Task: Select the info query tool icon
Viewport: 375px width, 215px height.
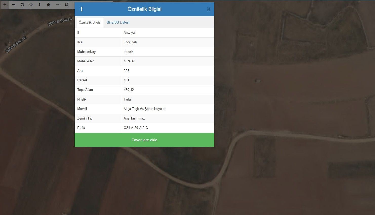Action: coord(40,5)
